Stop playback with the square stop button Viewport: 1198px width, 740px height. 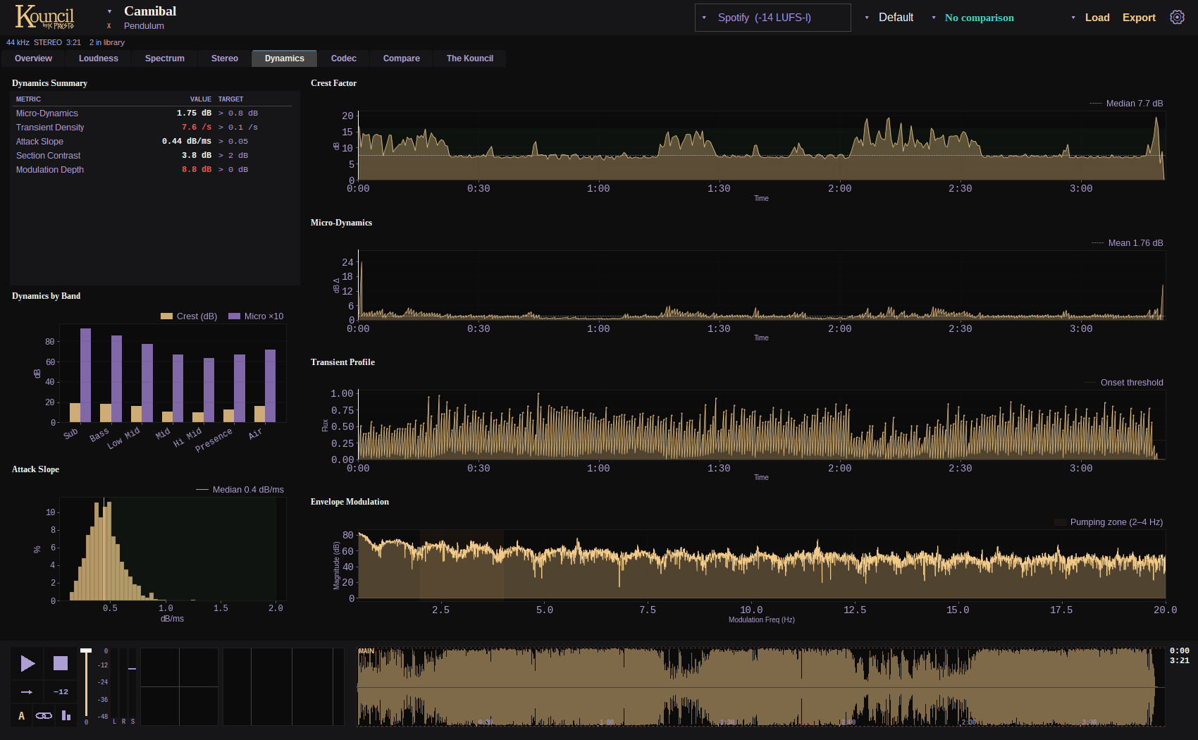pyautogui.click(x=61, y=663)
